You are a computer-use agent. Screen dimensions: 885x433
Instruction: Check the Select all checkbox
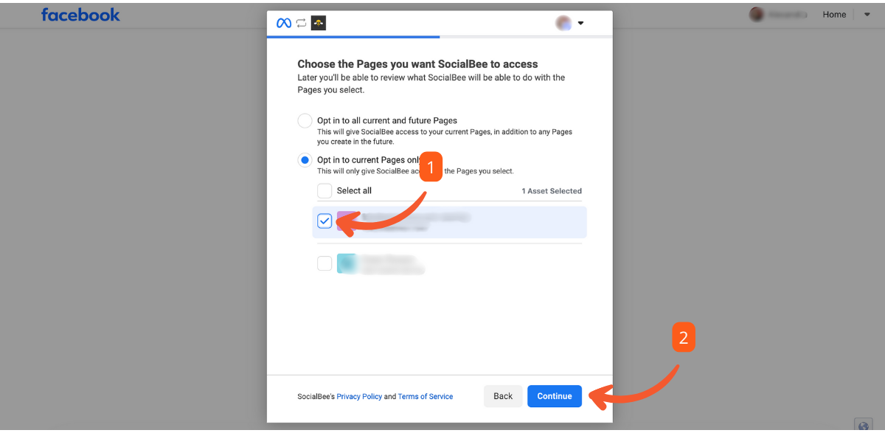pyautogui.click(x=324, y=191)
